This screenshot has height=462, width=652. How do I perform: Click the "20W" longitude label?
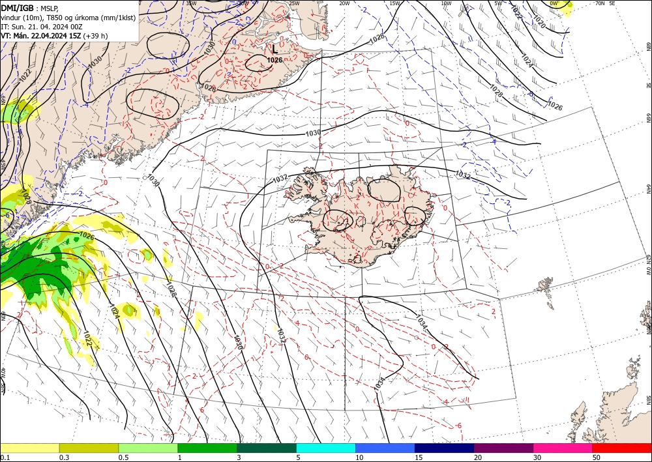(x=344, y=3)
